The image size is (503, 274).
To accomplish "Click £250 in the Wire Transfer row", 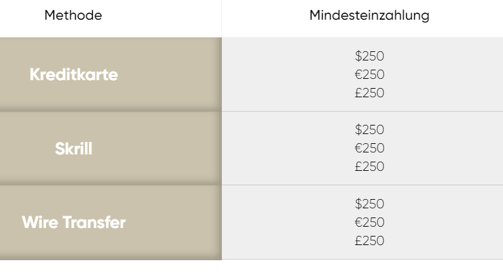I will 369,240.
